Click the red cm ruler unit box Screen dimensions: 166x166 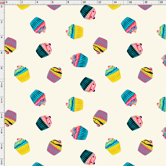coord(2,3)
